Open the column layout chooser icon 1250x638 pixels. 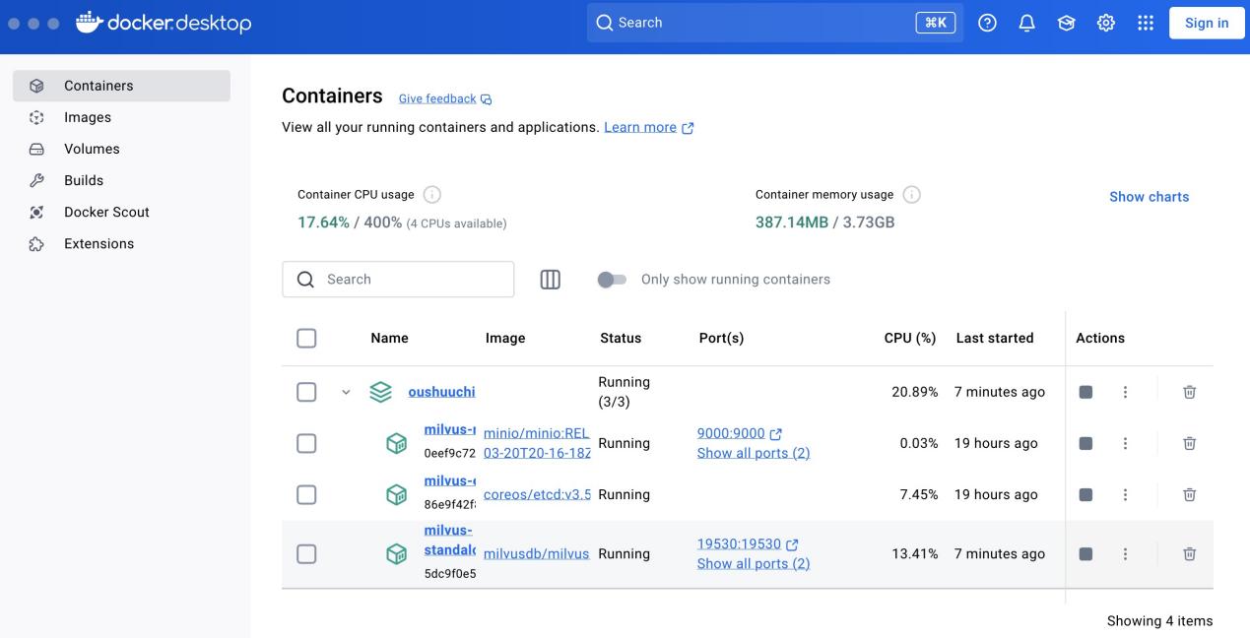point(551,280)
